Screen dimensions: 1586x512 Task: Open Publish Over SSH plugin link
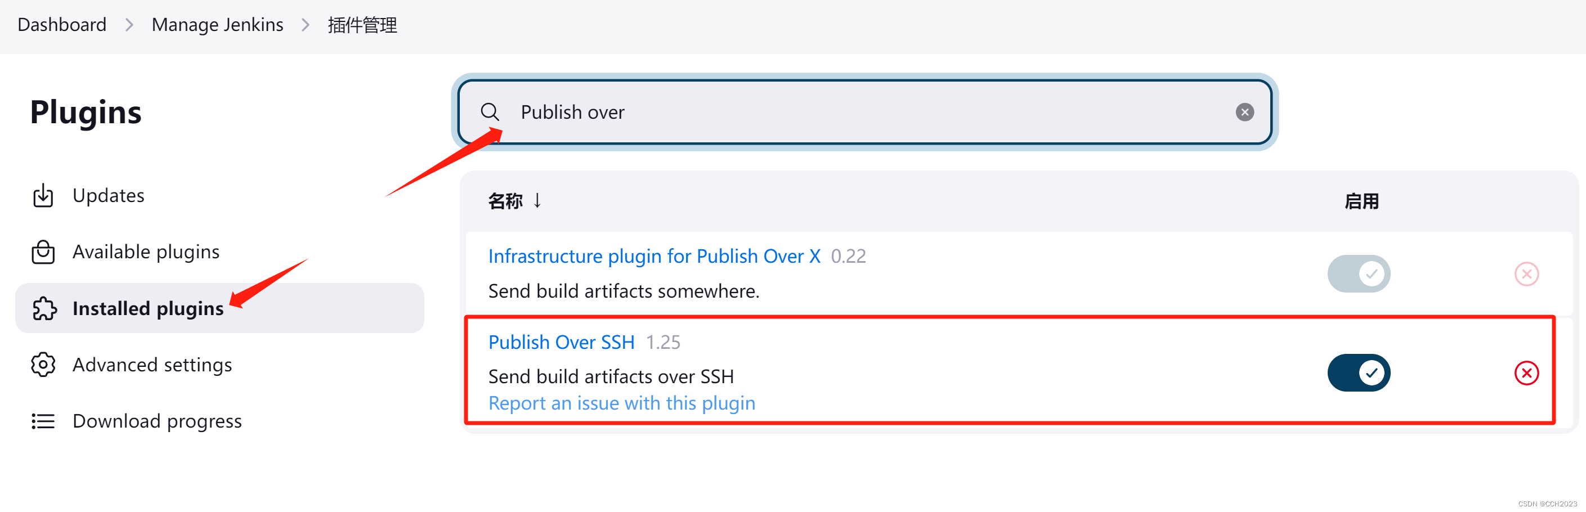coord(561,342)
